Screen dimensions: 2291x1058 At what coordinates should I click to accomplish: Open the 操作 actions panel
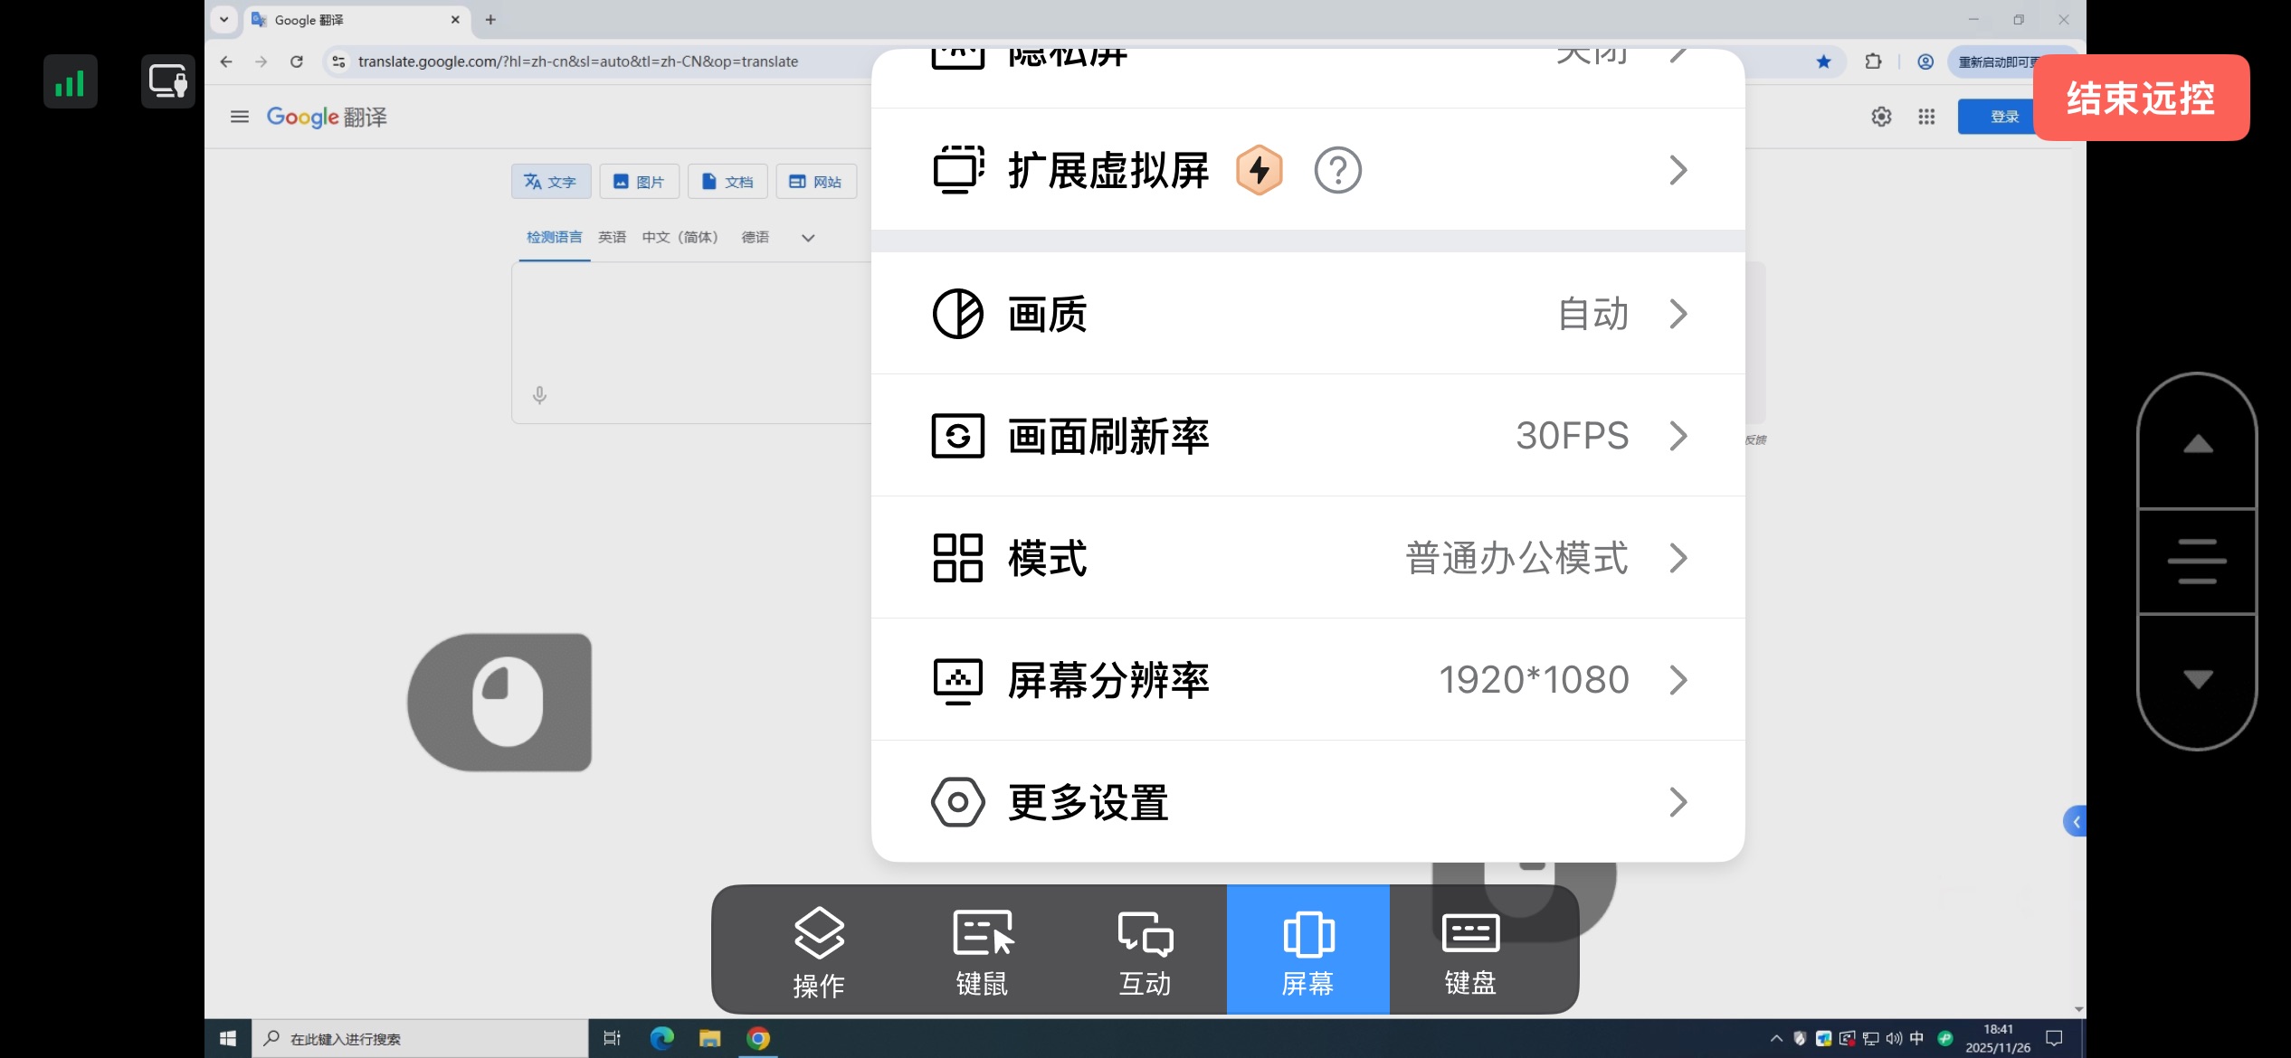tap(819, 949)
